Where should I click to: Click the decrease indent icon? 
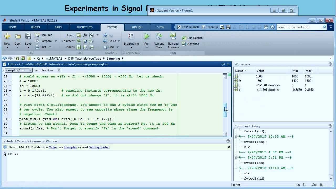click(x=91, y=47)
